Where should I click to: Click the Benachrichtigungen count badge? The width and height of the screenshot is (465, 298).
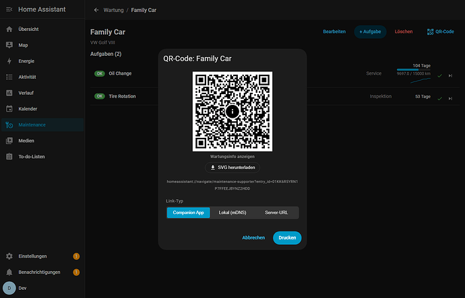click(76, 272)
